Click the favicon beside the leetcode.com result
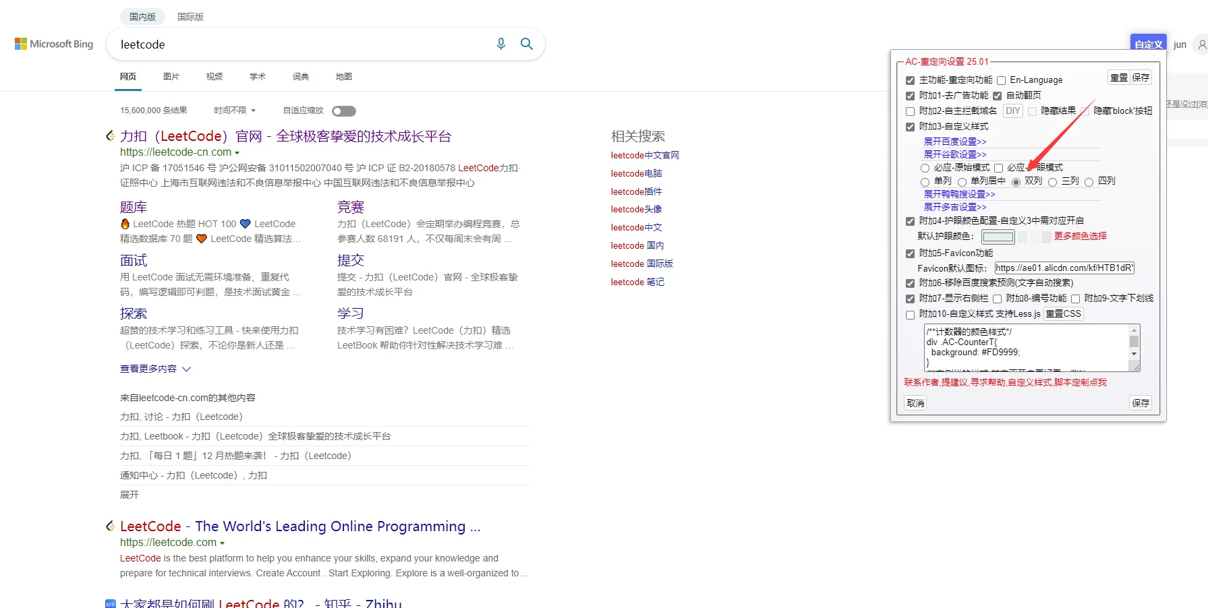 [x=110, y=525]
